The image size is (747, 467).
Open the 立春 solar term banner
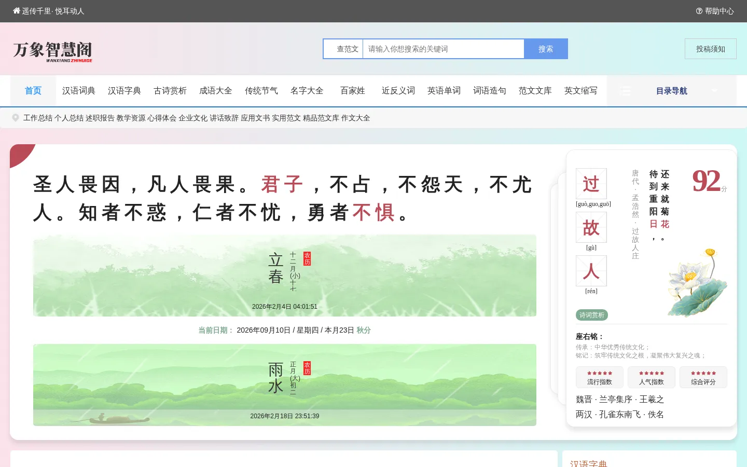click(x=285, y=276)
